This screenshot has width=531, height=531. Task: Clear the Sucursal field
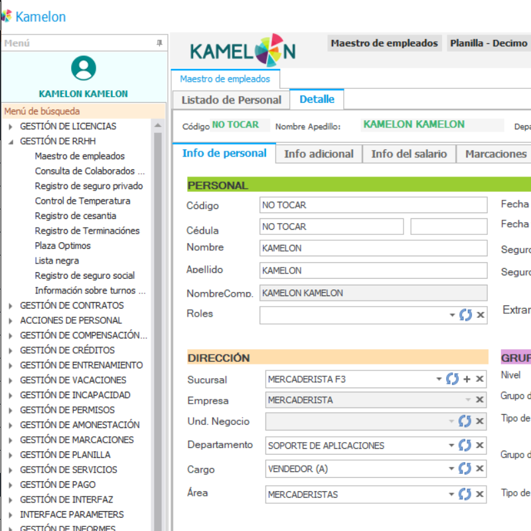(x=479, y=379)
